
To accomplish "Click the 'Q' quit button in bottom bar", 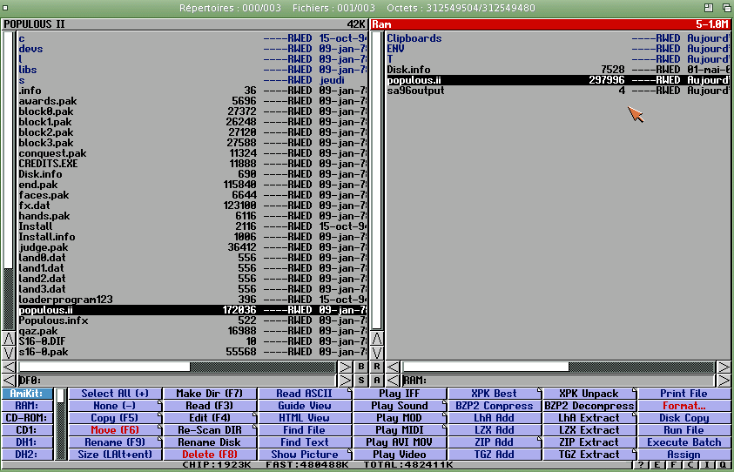I will tap(723, 465).
